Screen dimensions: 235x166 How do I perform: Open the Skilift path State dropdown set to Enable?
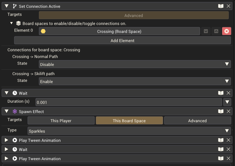[135, 82]
